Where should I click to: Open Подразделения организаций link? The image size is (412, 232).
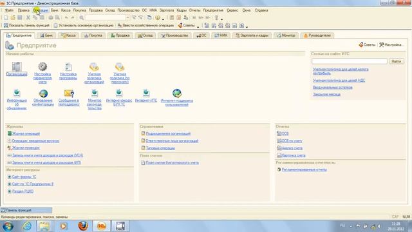coord(168,133)
